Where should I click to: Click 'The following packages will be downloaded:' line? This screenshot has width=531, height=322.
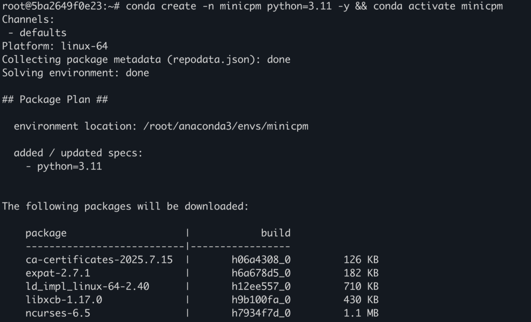pos(125,206)
